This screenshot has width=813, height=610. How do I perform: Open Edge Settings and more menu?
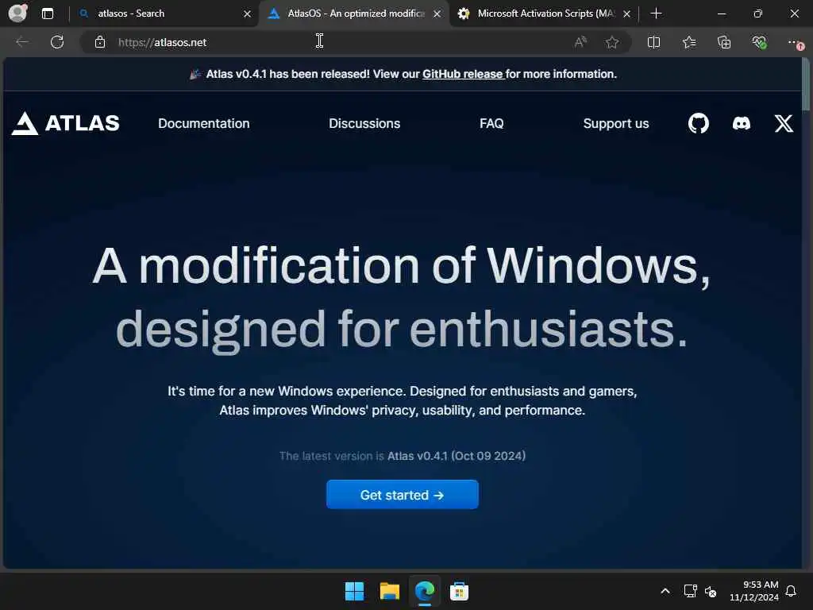pos(795,43)
